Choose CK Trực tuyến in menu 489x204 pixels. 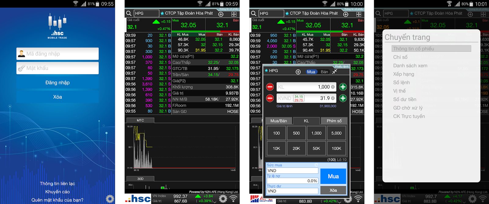click(409, 116)
